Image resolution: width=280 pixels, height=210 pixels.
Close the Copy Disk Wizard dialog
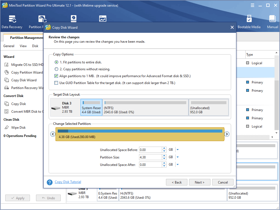coord(232,27)
